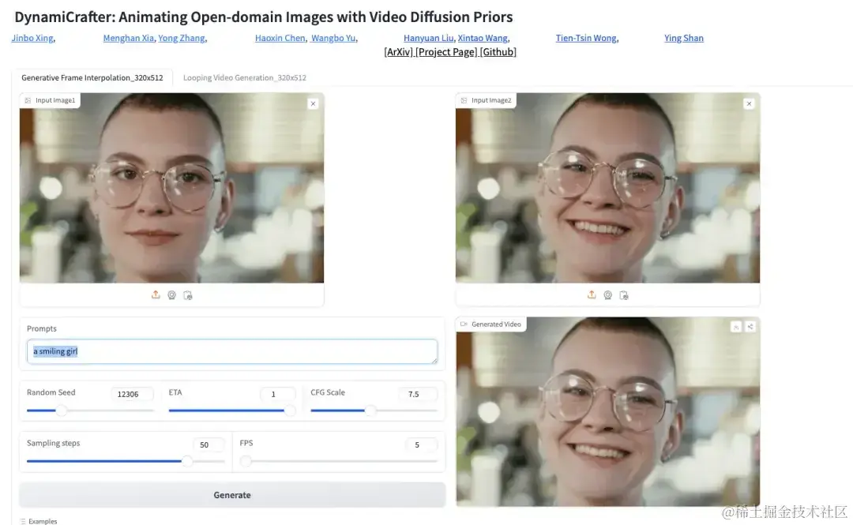Open the Github link
The height and width of the screenshot is (525, 853).
click(498, 52)
